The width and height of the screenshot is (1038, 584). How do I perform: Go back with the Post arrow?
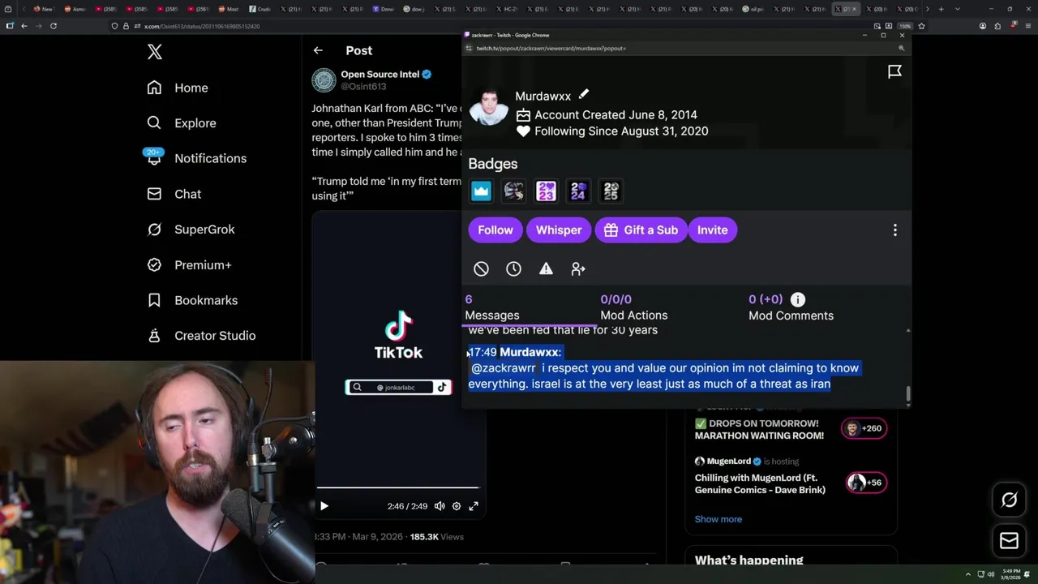pyautogui.click(x=318, y=50)
